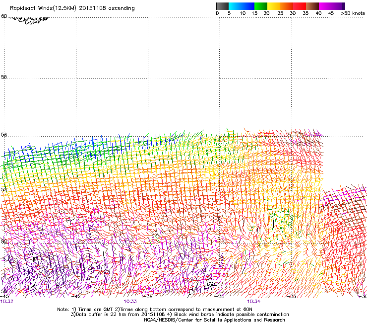Click the '>50 knots' legend label
The height and width of the screenshot is (323, 367).
click(353, 13)
